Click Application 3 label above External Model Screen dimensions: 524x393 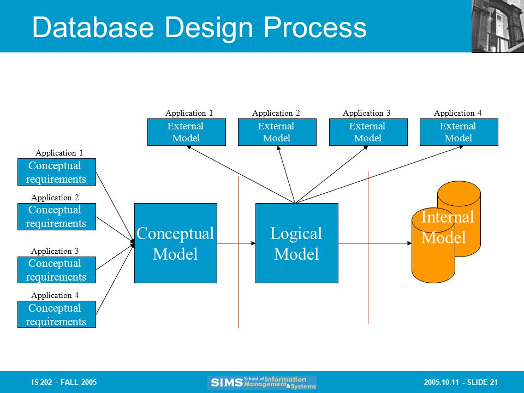pyautogui.click(x=367, y=113)
